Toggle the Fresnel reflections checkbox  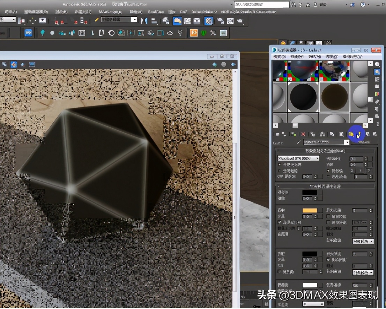click(279, 222)
